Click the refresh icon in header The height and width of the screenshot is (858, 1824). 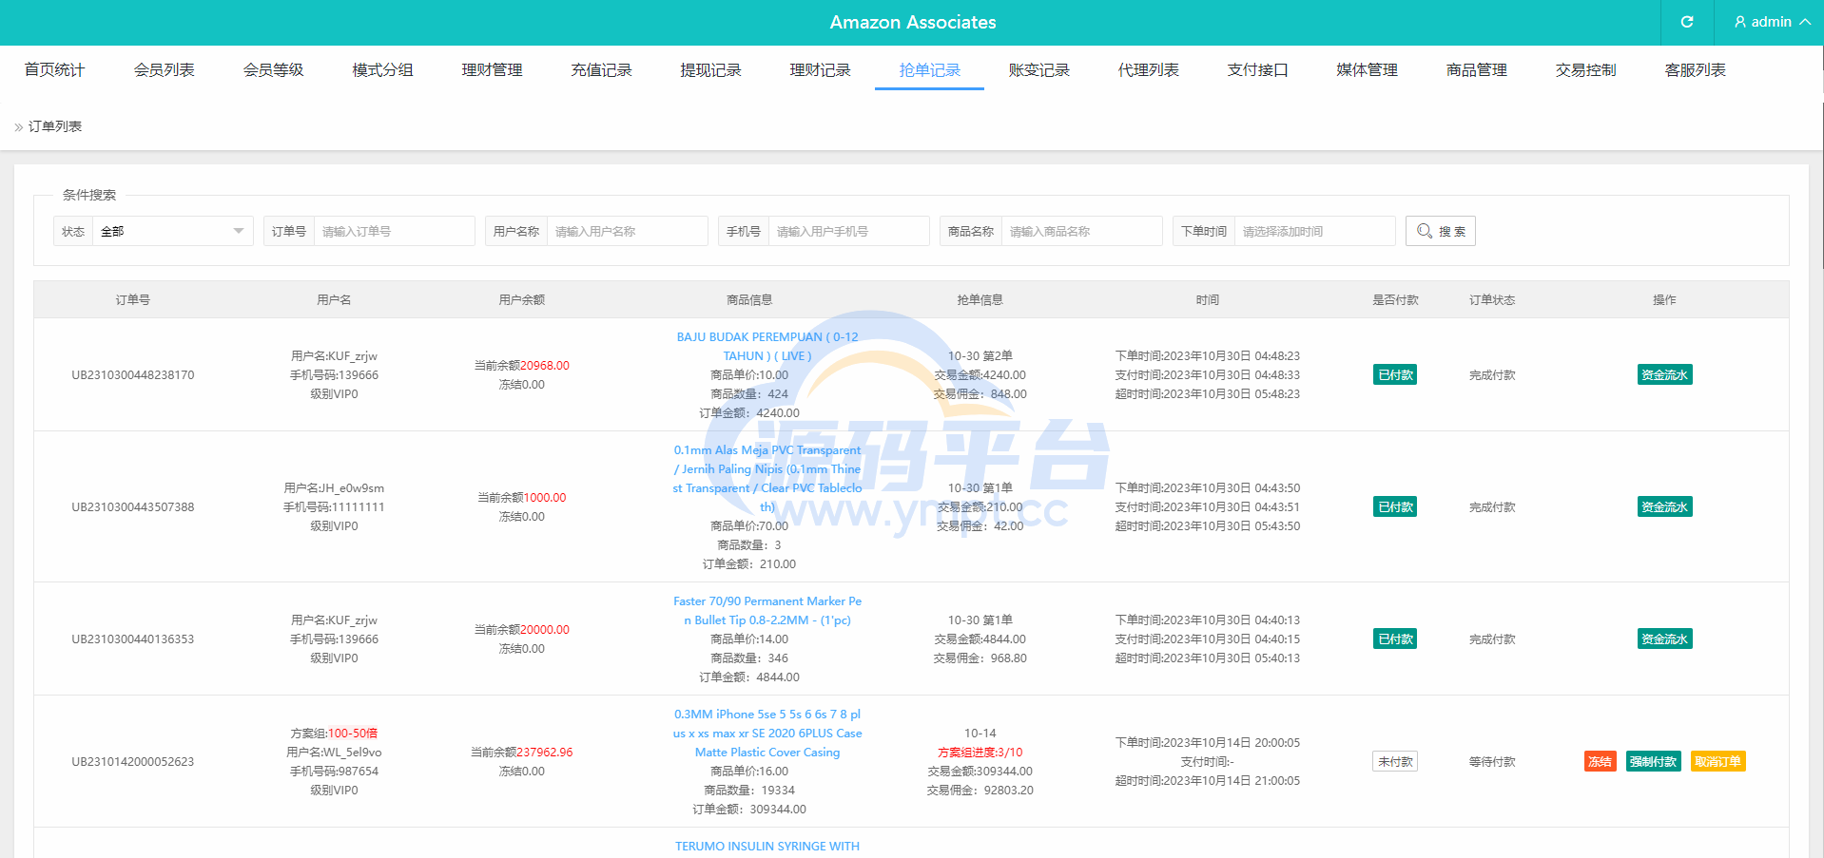(1687, 22)
